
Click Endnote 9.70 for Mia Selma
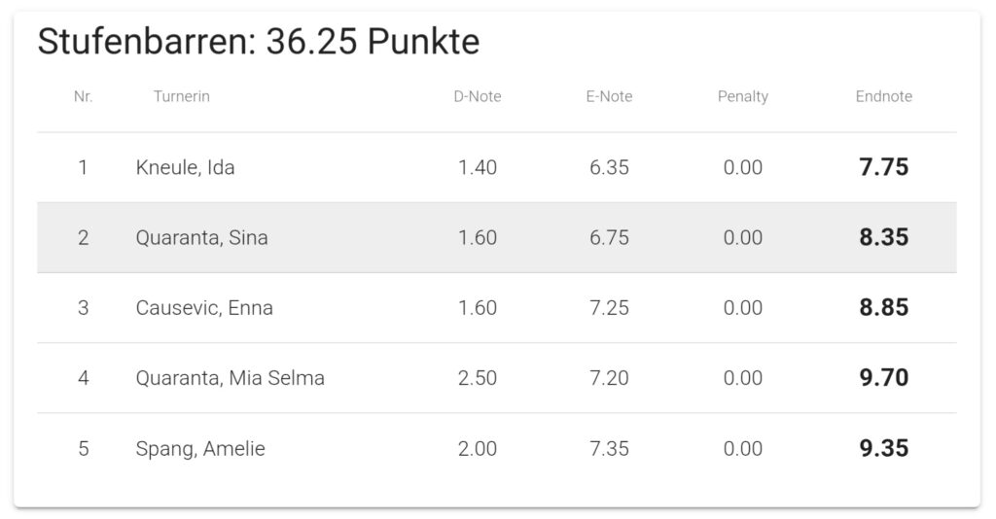point(883,377)
